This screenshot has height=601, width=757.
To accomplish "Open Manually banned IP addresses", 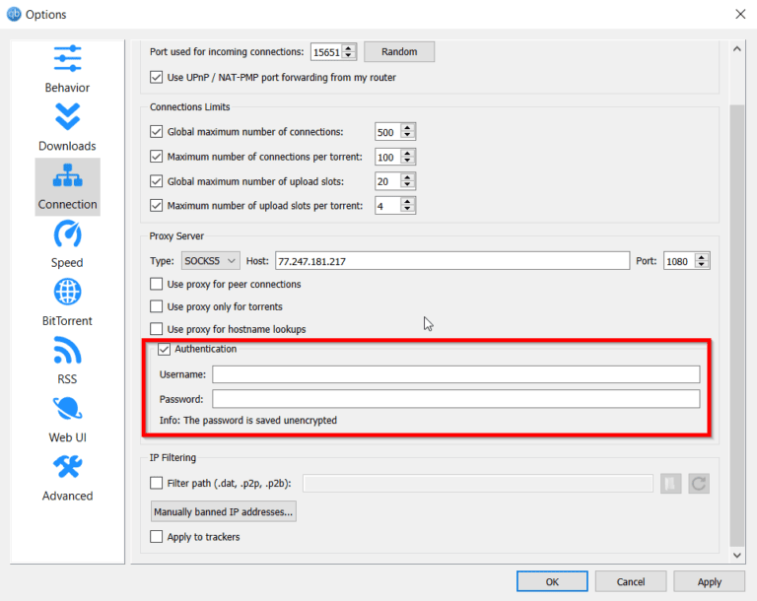I will pyautogui.click(x=224, y=512).
